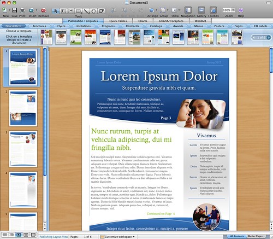The height and width of the screenshot is (239, 273).
Task: Switch to Publication Templates tab
Action: (83, 21)
